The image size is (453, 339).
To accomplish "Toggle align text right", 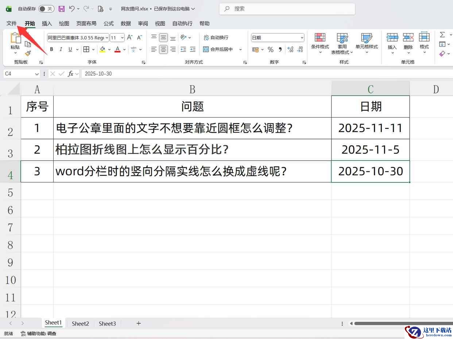I will [173, 49].
